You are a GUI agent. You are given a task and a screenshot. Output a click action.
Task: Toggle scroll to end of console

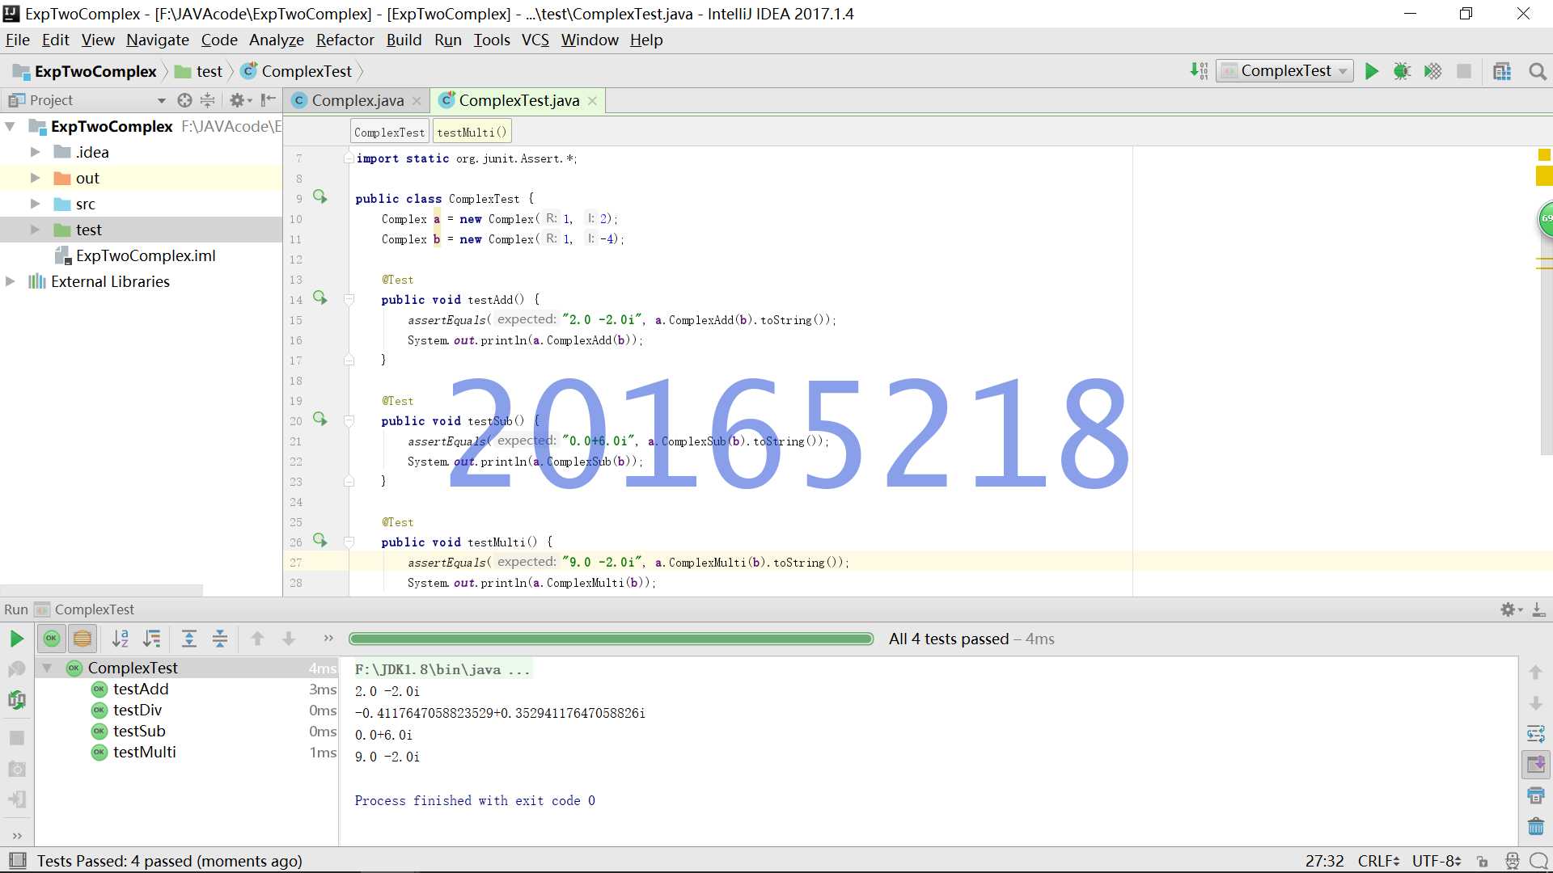1536,764
